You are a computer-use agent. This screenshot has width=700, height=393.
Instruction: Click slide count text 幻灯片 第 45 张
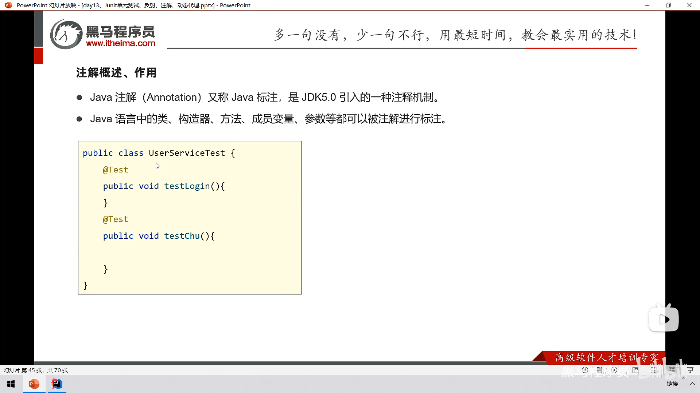tap(36, 370)
